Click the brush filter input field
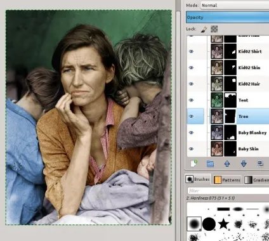The height and width of the screenshot is (241, 269). coord(228,191)
